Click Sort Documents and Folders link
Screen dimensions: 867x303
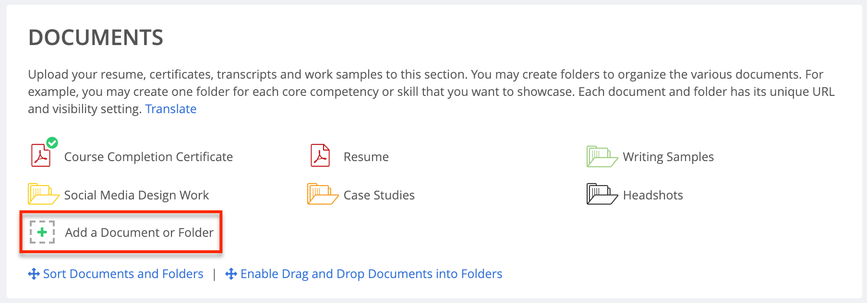click(123, 274)
